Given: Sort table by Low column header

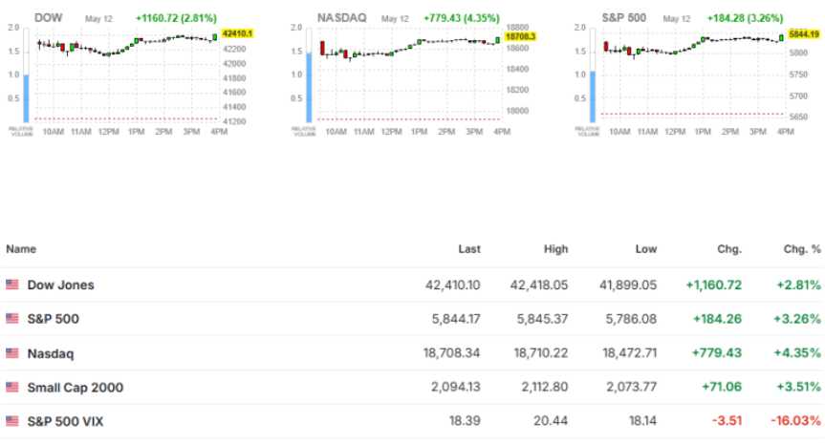Looking at the screenshot, I should 646,249.
